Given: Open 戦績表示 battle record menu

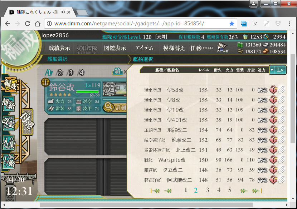Looking at the screenshot, I should pos(59,48).
